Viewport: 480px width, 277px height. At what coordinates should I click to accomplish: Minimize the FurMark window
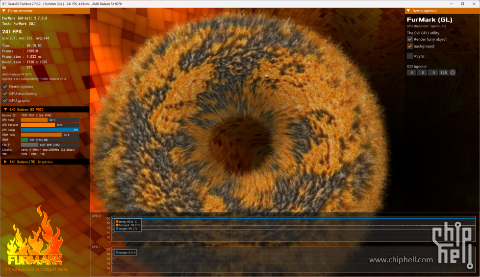pyautogui.click(x=451, y=3)
